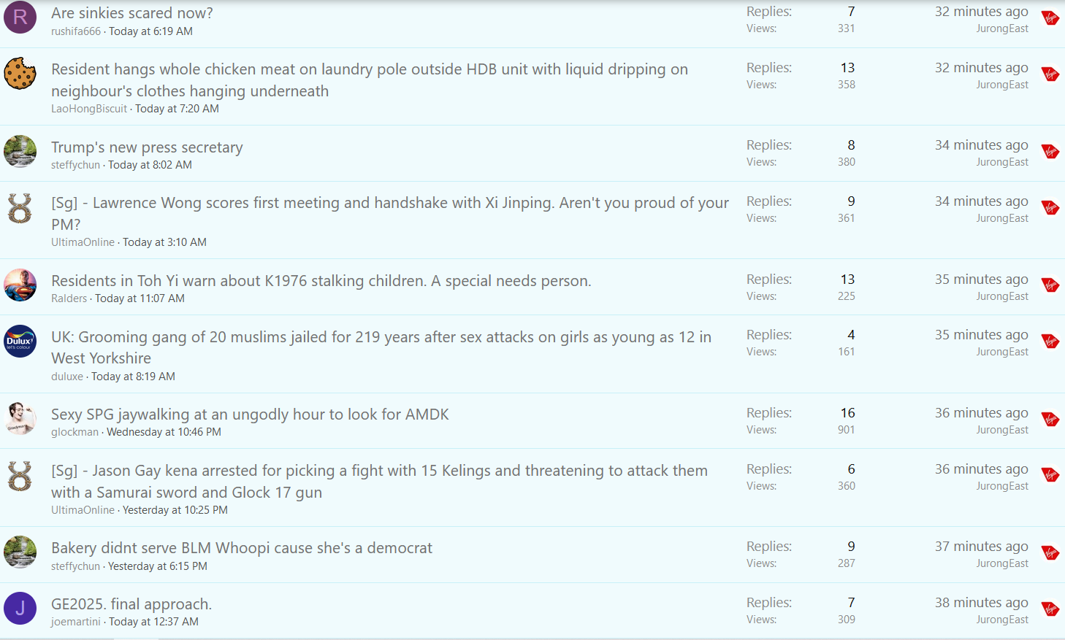This screenshot has height=640, width=1065.
Task: Open Ralders' Superman avatar
Action: coord(20,285)
